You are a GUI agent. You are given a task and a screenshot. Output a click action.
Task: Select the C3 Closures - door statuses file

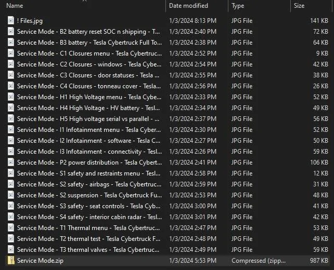coord(88,75)
